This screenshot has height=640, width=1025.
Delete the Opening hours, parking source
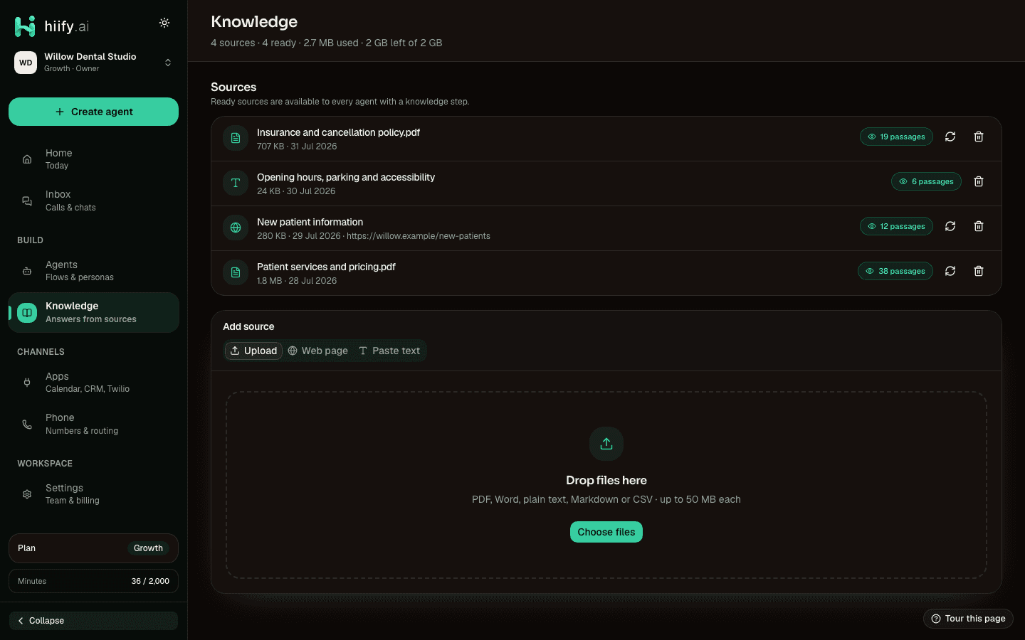coord(979,181)
